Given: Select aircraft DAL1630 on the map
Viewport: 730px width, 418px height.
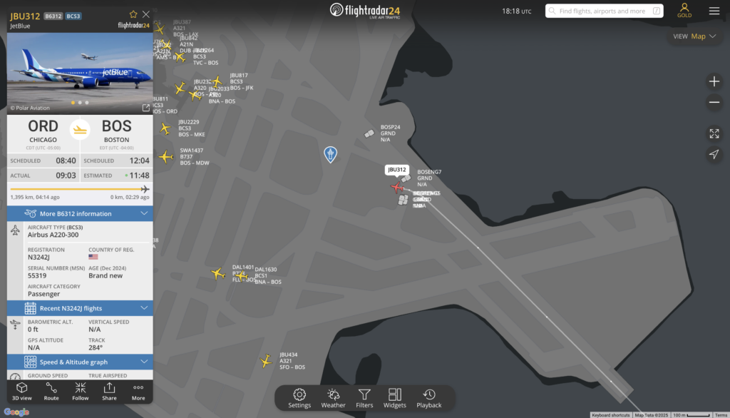Looking at the screenshot, I should click(241, 276).
